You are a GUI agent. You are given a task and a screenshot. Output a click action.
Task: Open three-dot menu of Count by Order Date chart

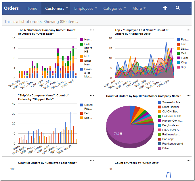pyautogui.click(x=188, y=161)
